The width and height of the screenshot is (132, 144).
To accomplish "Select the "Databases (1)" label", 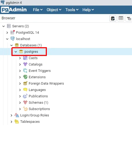I will [31, 45].
